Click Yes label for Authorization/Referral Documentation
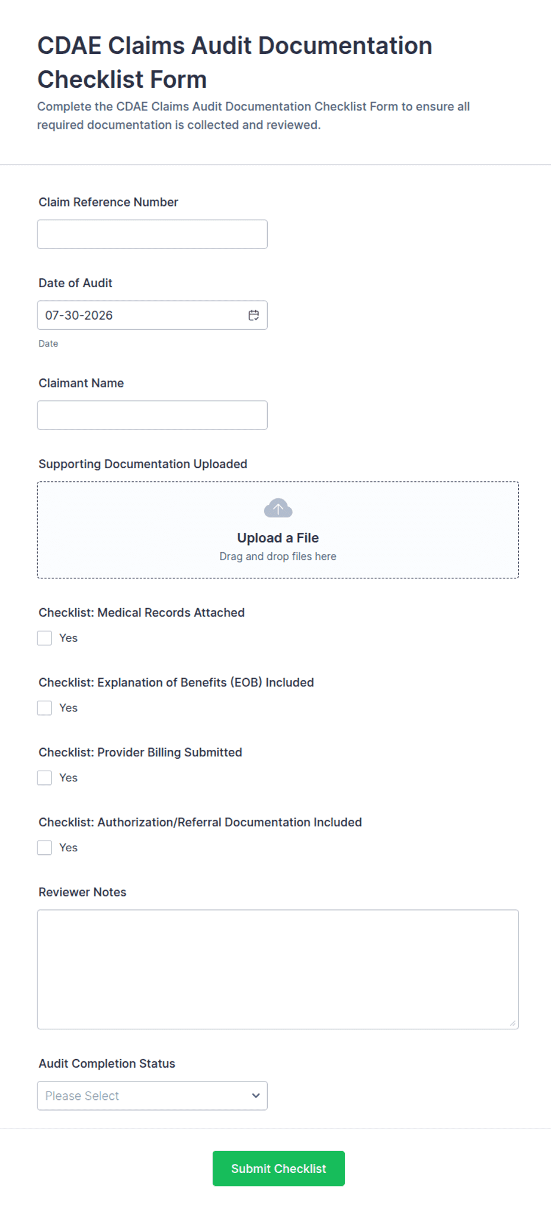 coord(68,848)
